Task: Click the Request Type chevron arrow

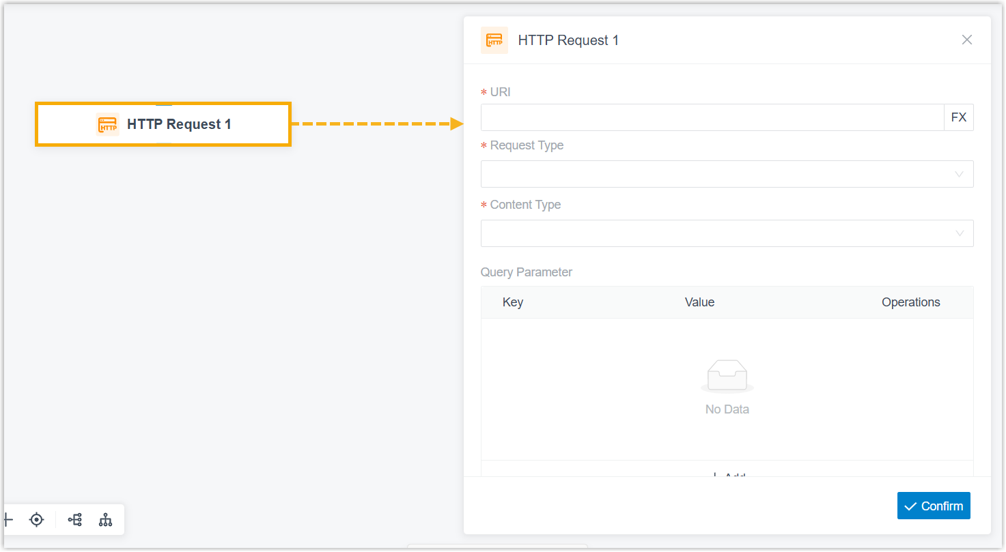Action: (959, 174)
